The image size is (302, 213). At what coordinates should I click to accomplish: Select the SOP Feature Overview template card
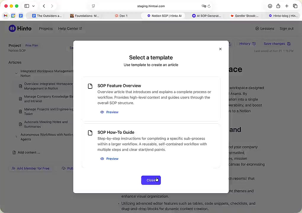coord(151,99)
